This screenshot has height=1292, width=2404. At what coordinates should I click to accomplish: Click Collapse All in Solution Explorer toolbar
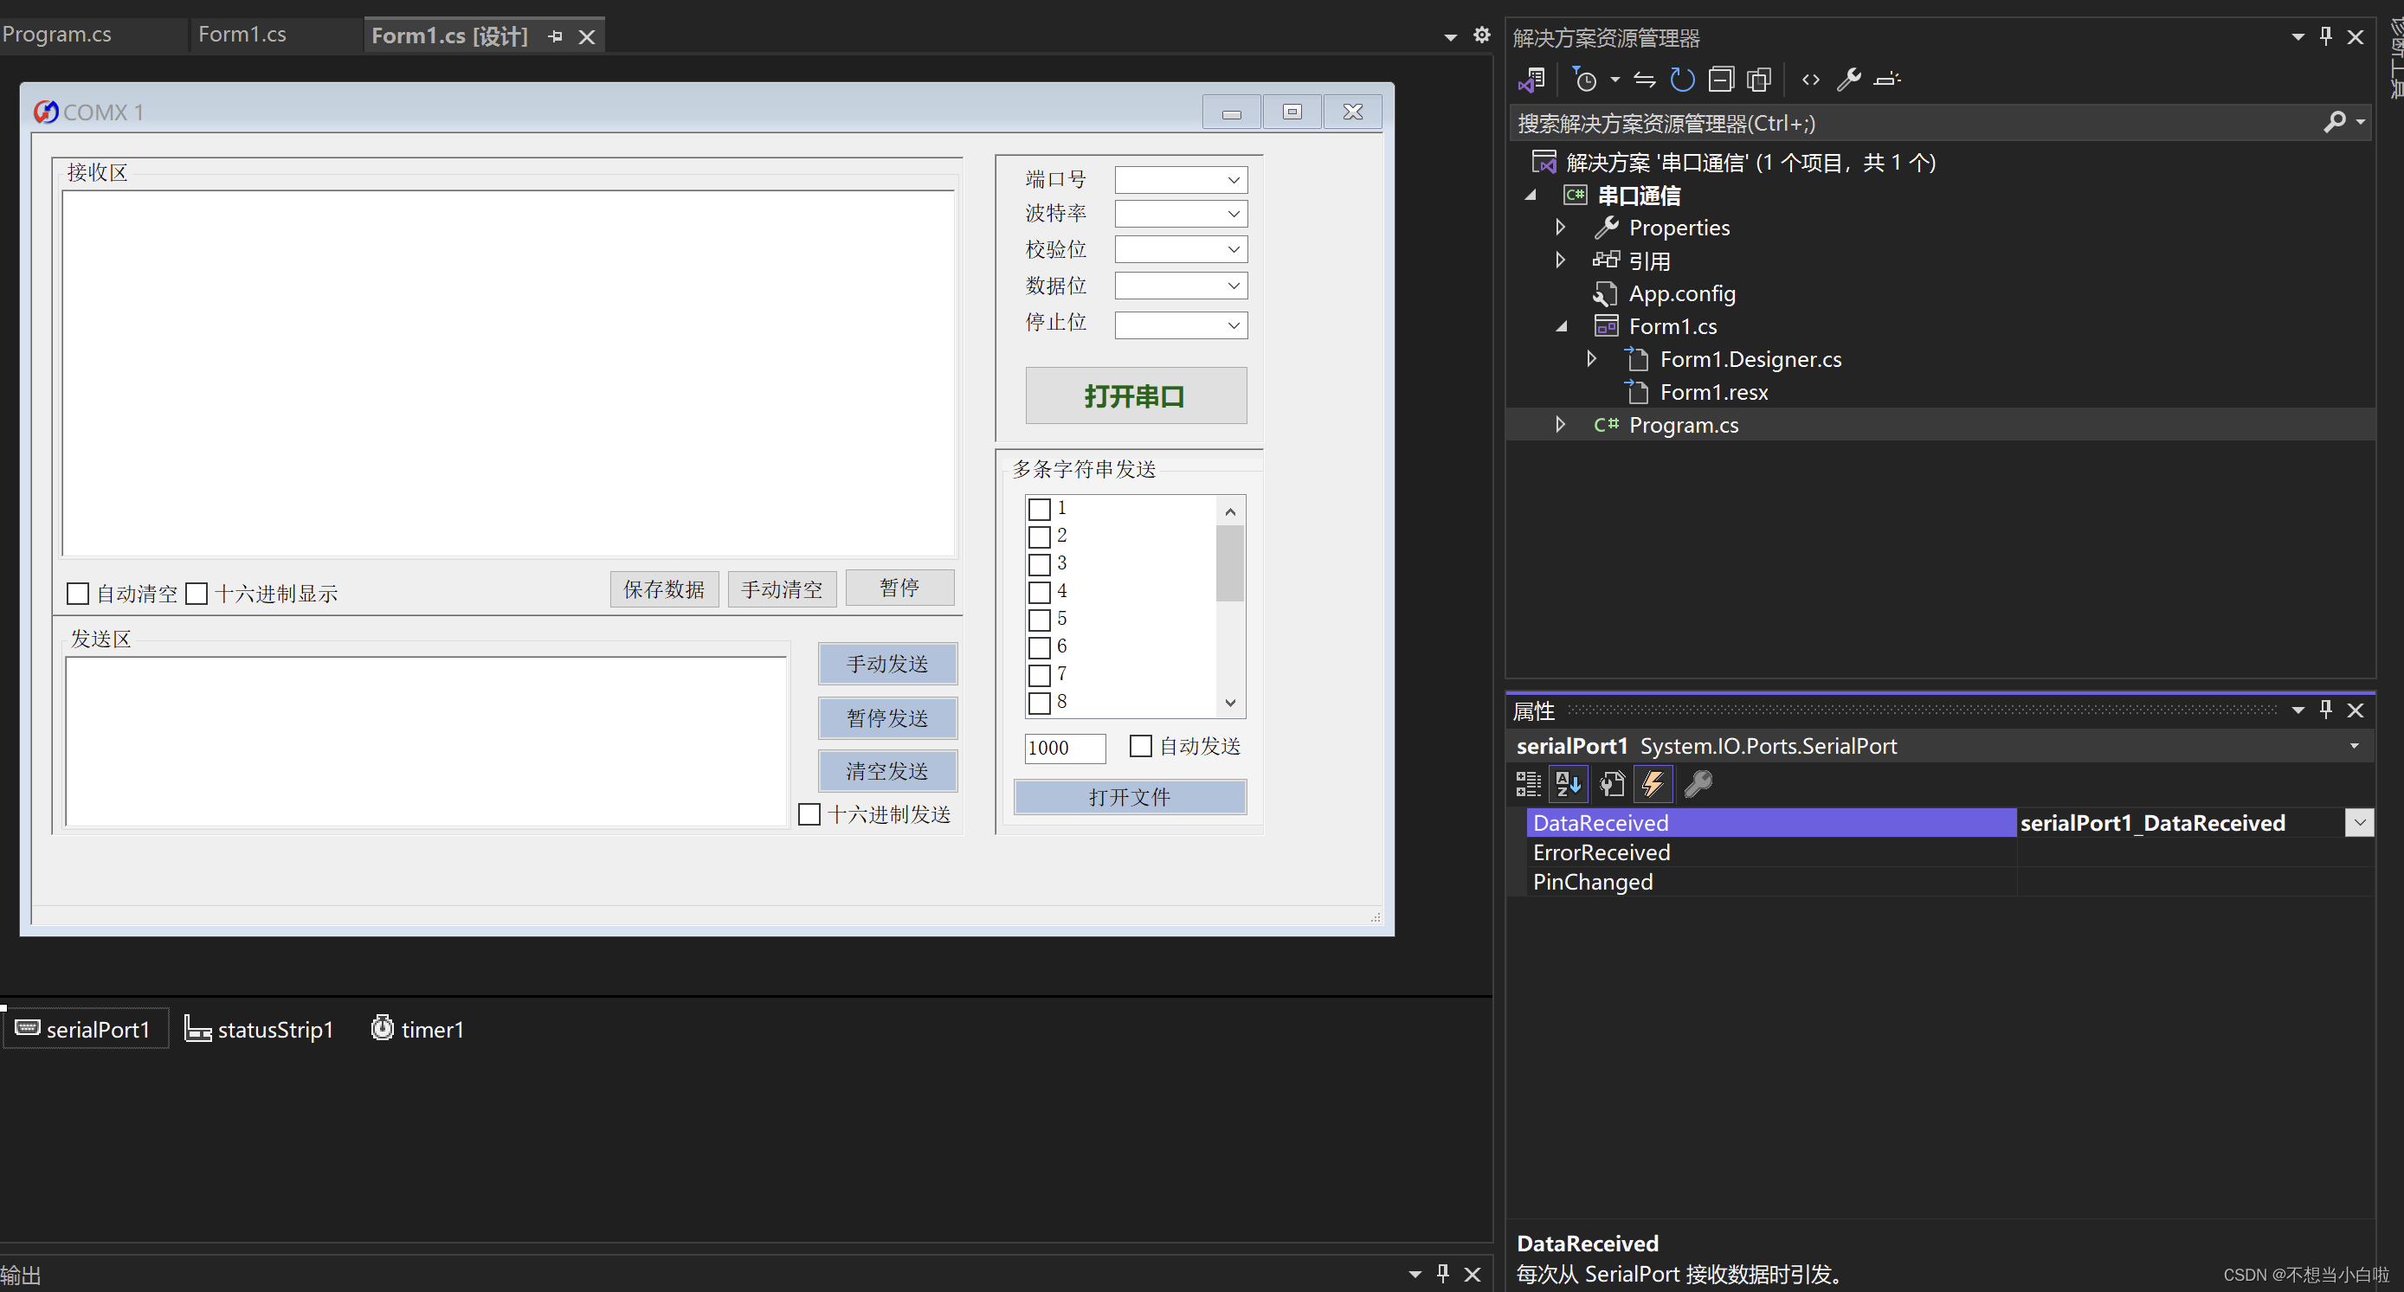click(1721, 80)
